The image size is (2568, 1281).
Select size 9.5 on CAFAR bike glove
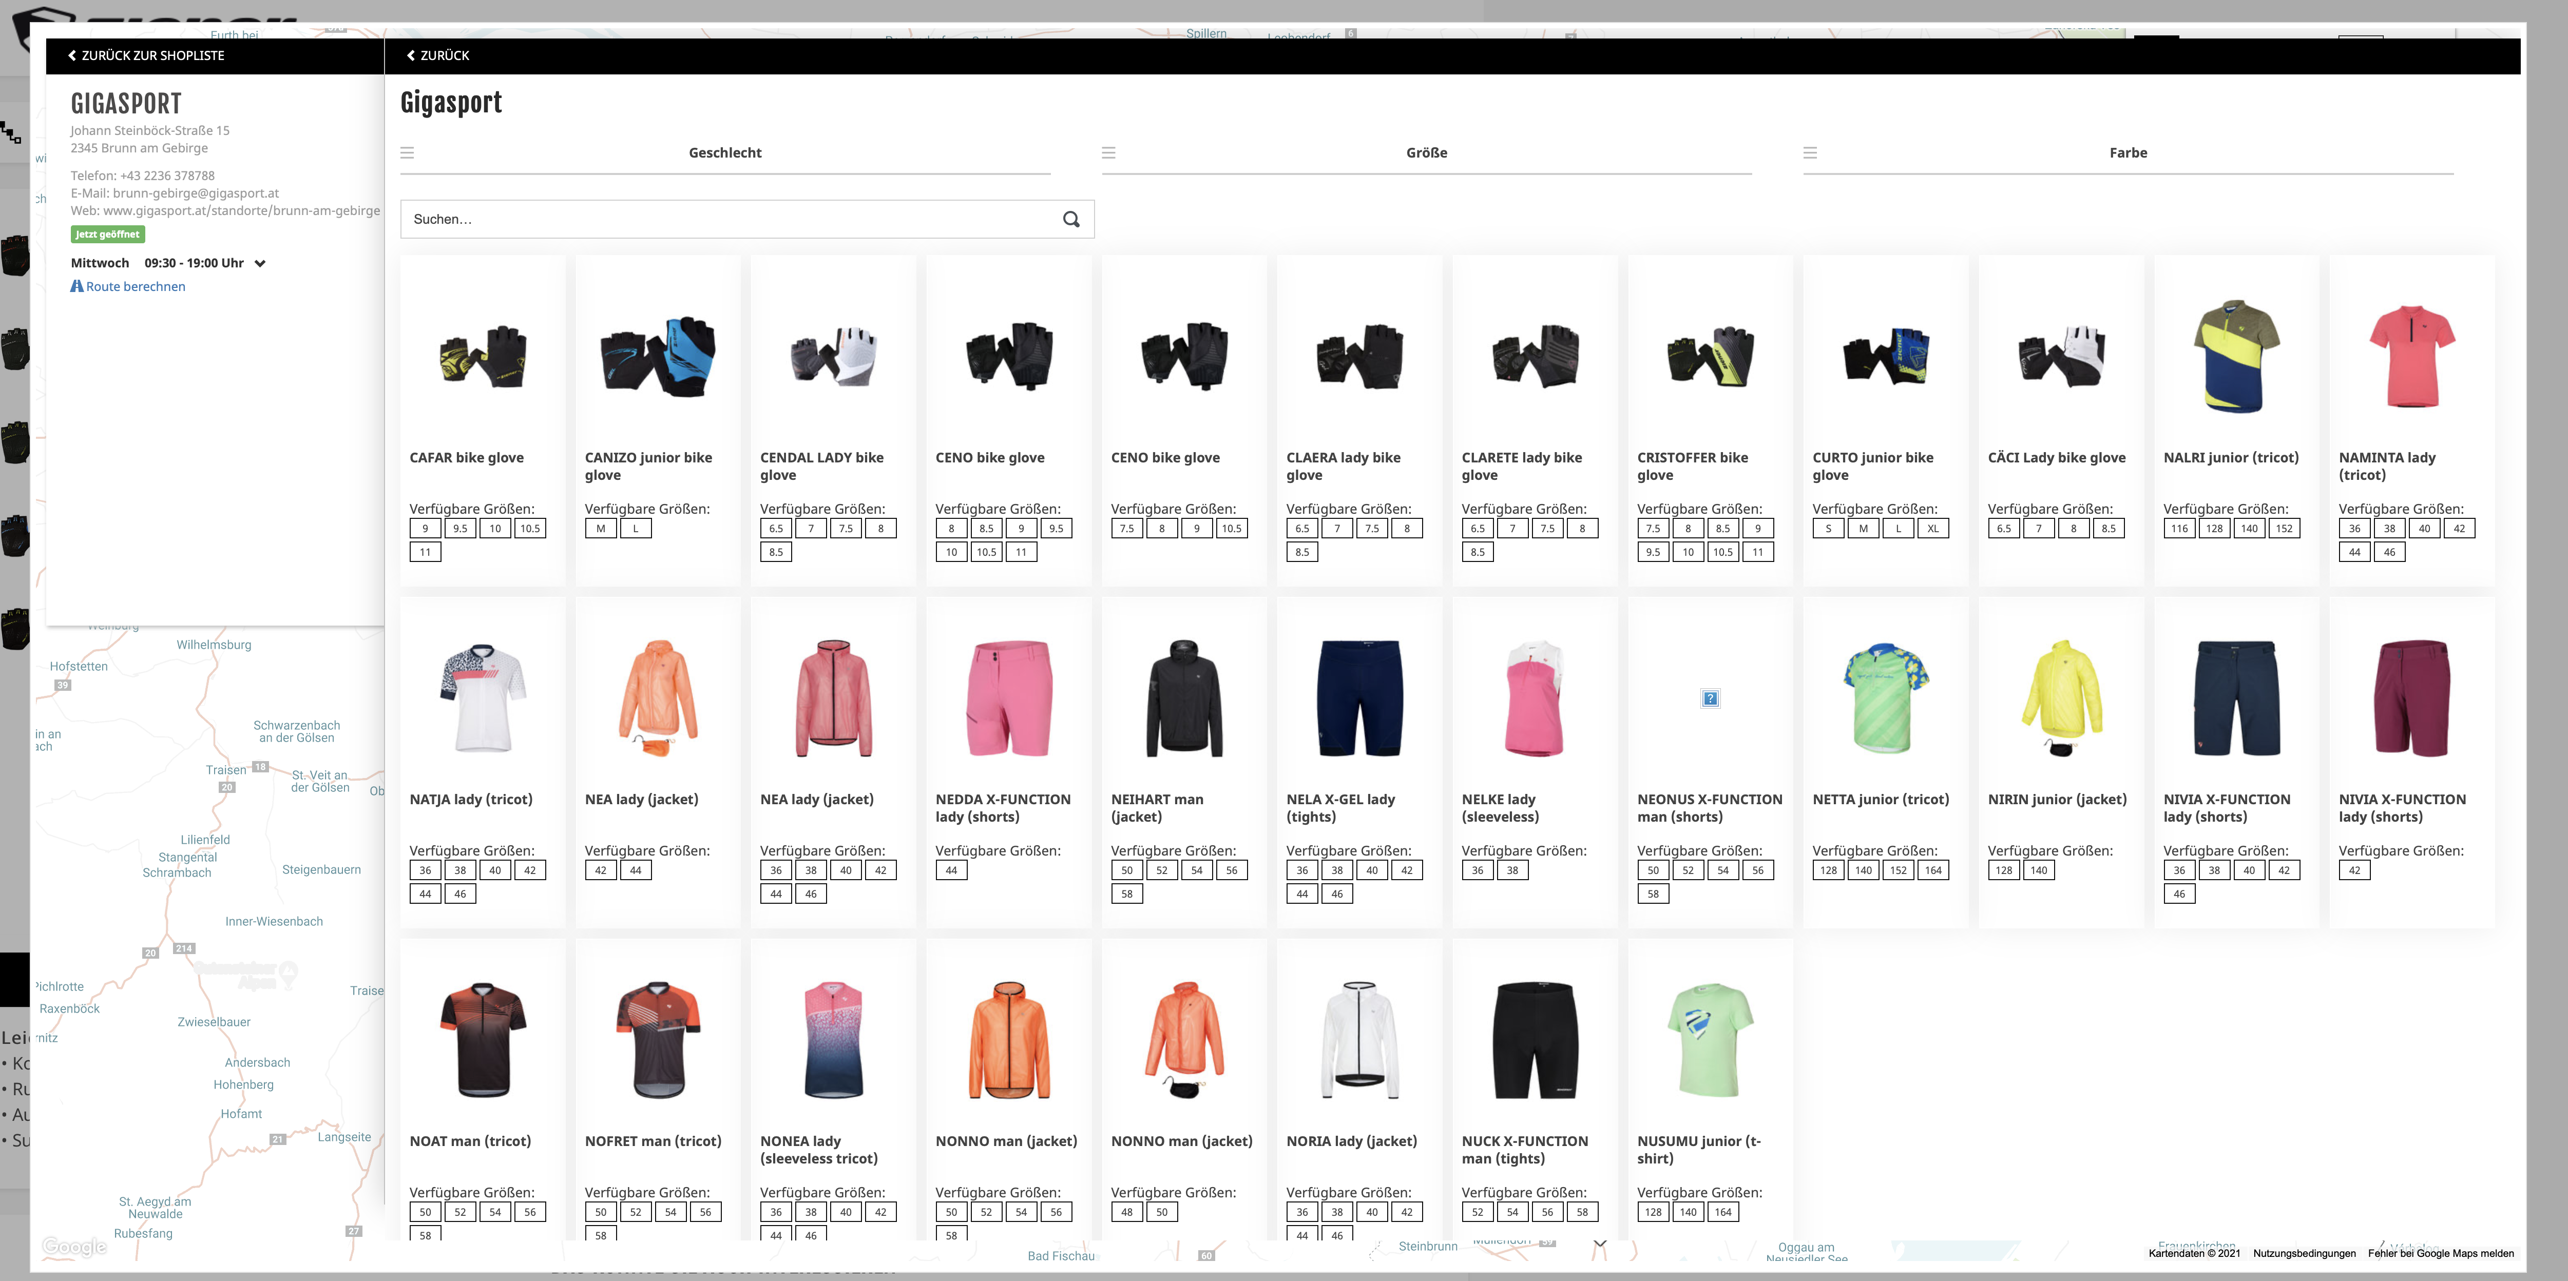click(461, 528)
